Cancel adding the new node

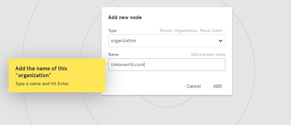coord(194,86)
